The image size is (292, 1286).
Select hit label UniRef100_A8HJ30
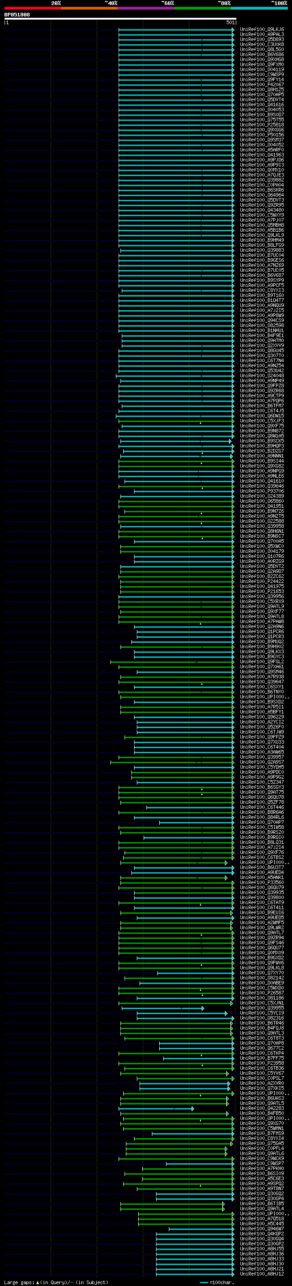click(x=262, y=1263)
